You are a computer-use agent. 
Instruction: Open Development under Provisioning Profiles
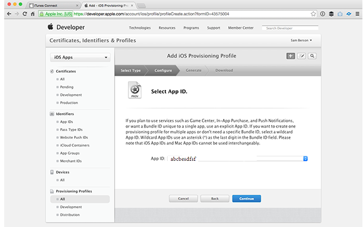coord(71,207)
